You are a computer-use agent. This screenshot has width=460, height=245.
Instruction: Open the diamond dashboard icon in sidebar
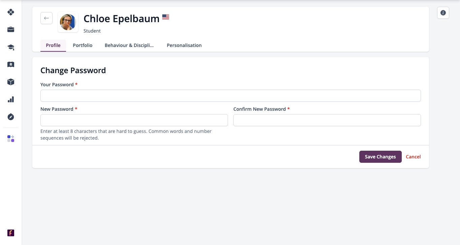pyautogui.click(x=11, y=12)
